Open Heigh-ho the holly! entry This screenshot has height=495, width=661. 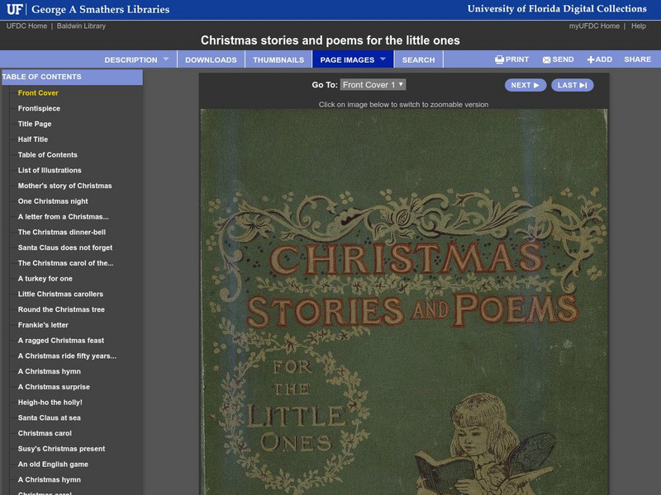click(50, 403)
